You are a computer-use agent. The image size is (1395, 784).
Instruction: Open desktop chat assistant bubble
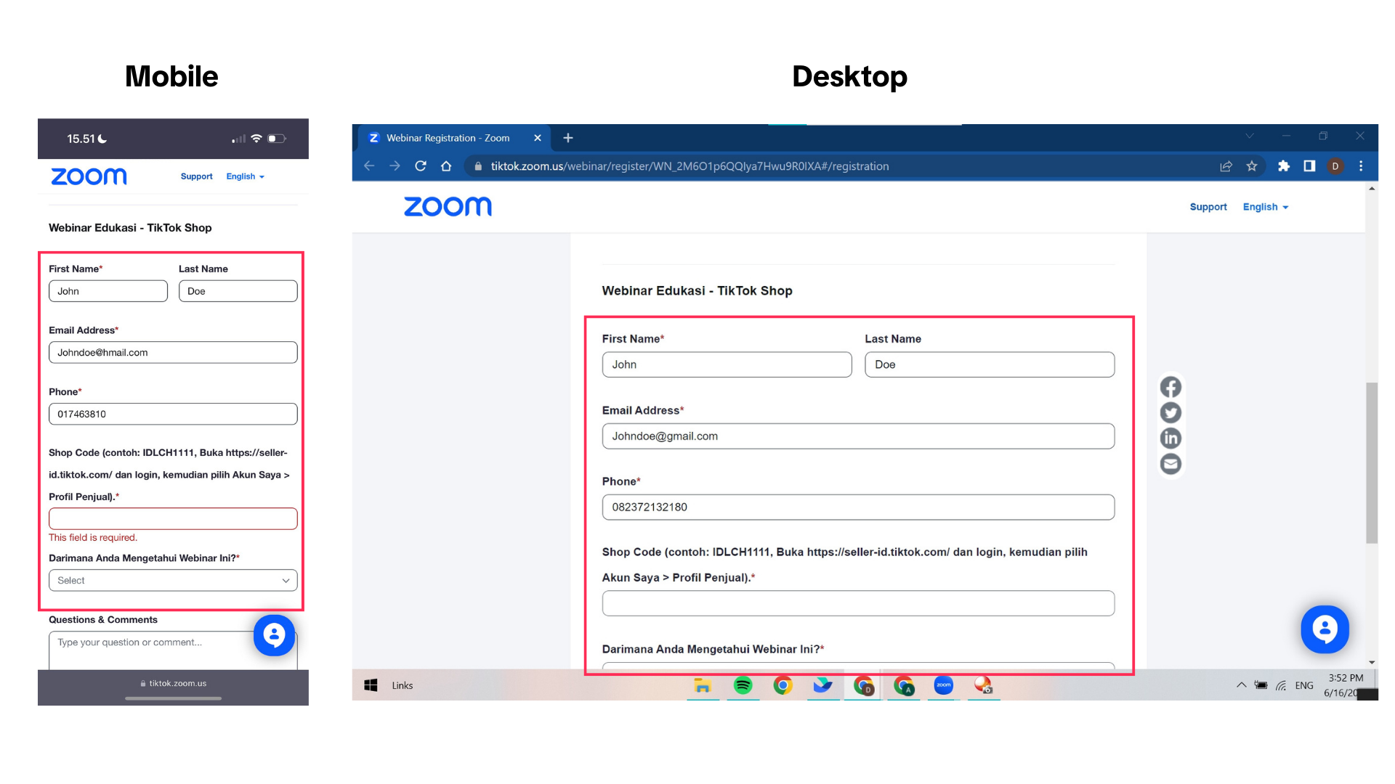1325,629
